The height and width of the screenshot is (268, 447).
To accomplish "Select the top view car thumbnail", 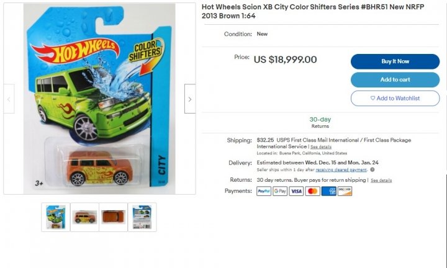I will pyautogui.click(x=114, y=217).
